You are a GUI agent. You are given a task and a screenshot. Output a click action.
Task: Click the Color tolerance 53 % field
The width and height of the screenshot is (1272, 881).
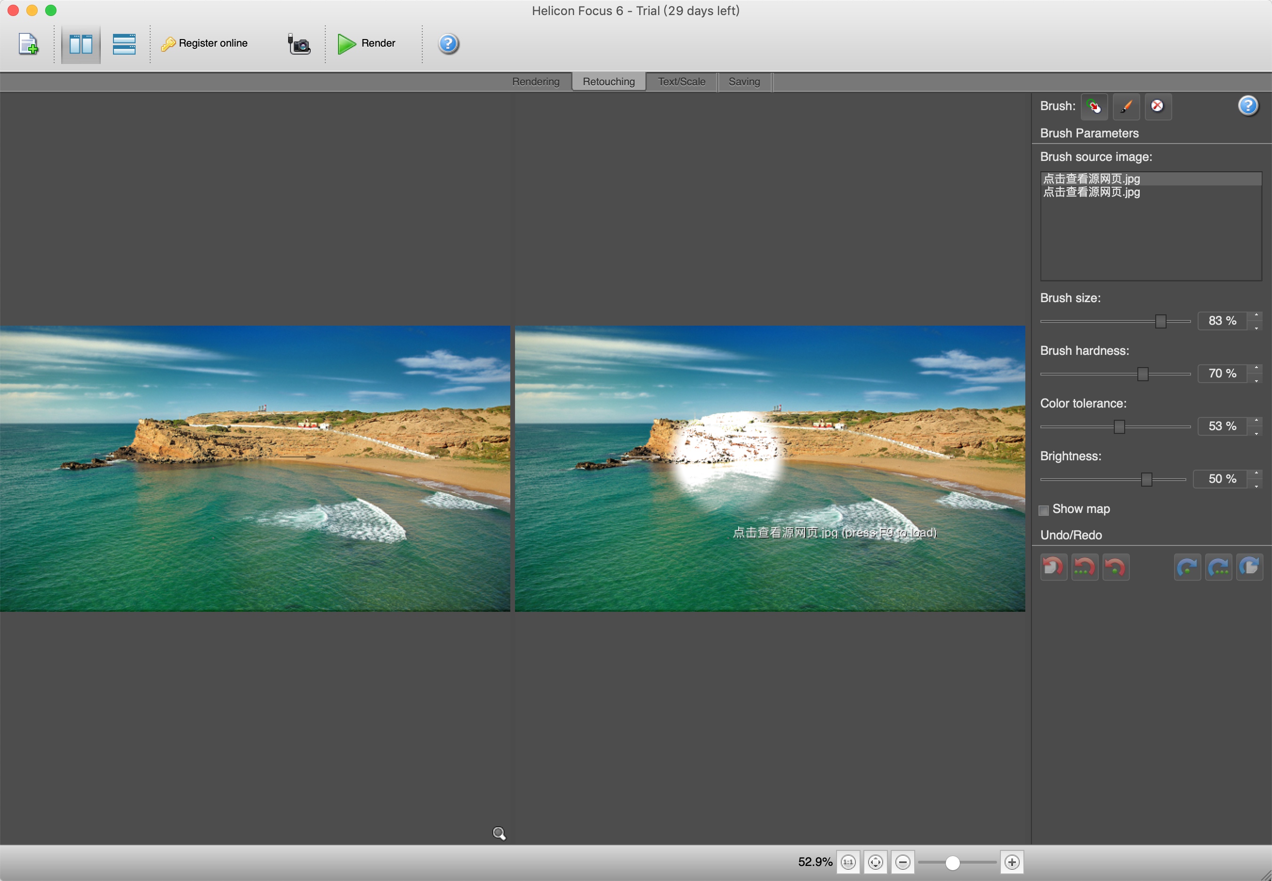1222,426
